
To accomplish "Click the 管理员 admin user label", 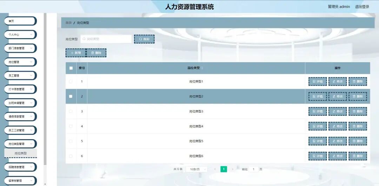I will tap(339, 7).
